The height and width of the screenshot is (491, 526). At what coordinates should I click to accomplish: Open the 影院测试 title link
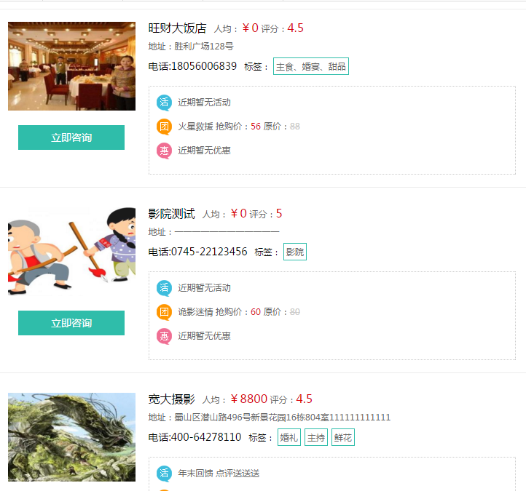coord(171,214)
